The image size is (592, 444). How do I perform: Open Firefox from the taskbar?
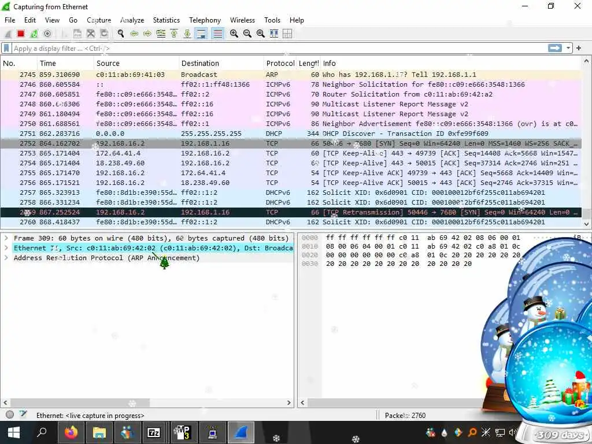tap(71, 432)
